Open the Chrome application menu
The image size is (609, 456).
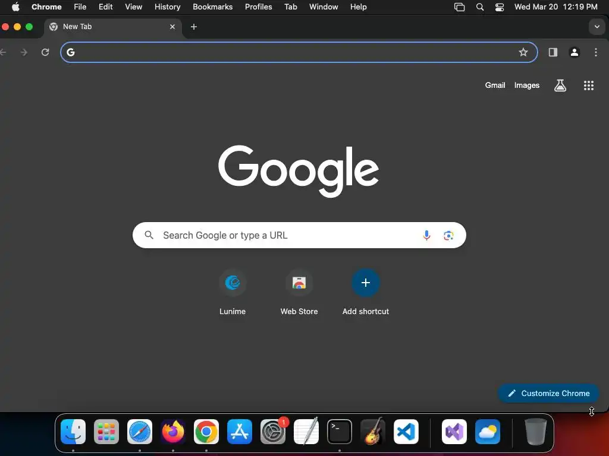(x=46, y=7)
